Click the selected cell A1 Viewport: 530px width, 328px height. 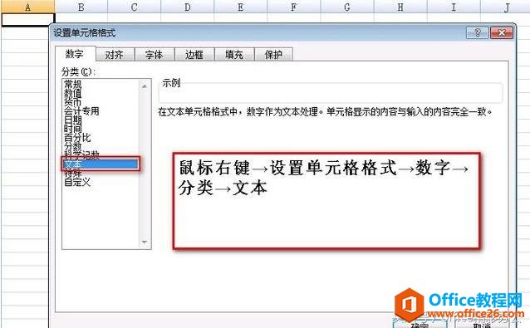27,20
